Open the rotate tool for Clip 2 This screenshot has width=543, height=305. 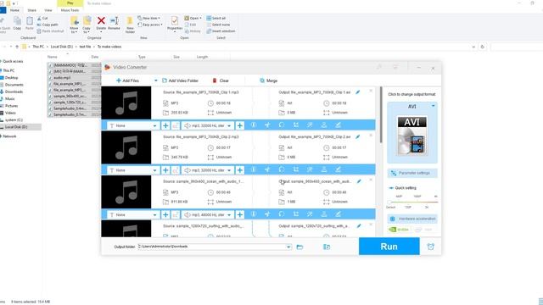tap(282, 169)
